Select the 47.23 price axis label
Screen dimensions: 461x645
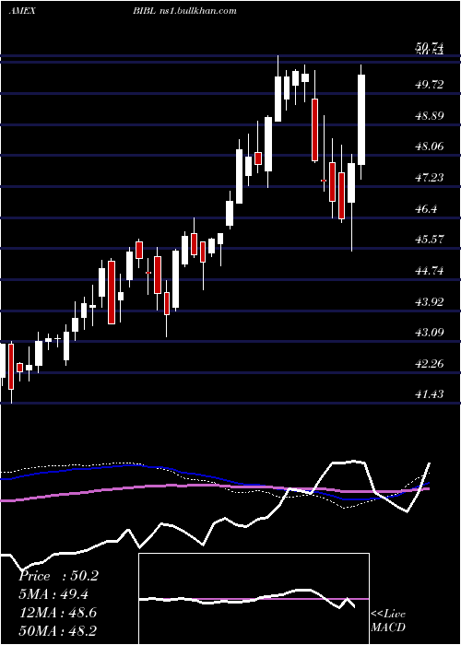[x=430, y=177]
